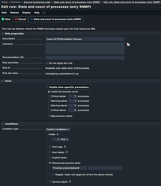Toggle Map process states checkbox

click(49, 116)
